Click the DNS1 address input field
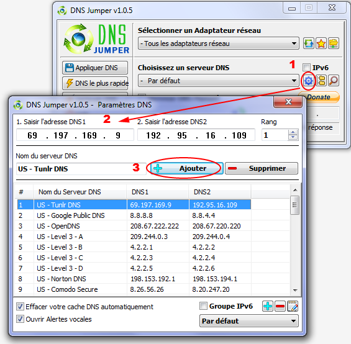This screenshot has width=351, height=344. pos(75,135)
